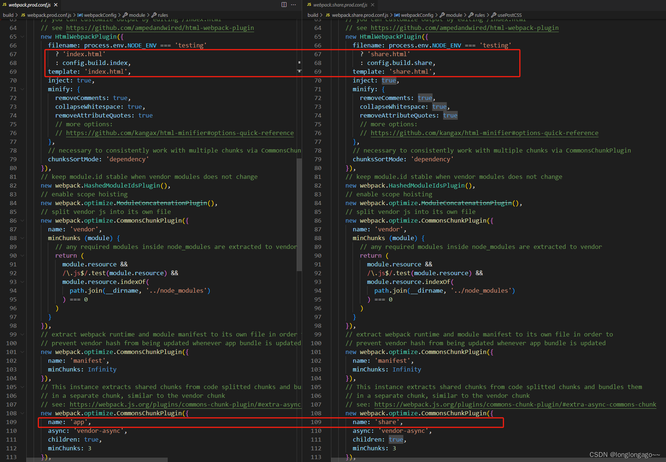Click 'webpack.prod.conf.js' breadcrumb item
This screenshot has width=666, height=462.
[49, 15]
